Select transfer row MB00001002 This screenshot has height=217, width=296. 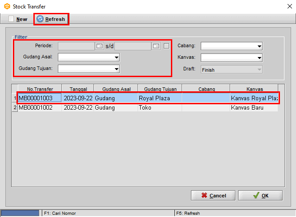point(36,108)
